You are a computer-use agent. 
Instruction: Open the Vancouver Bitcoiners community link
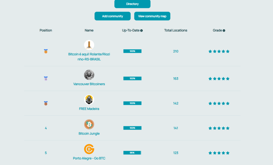point(89,84)
